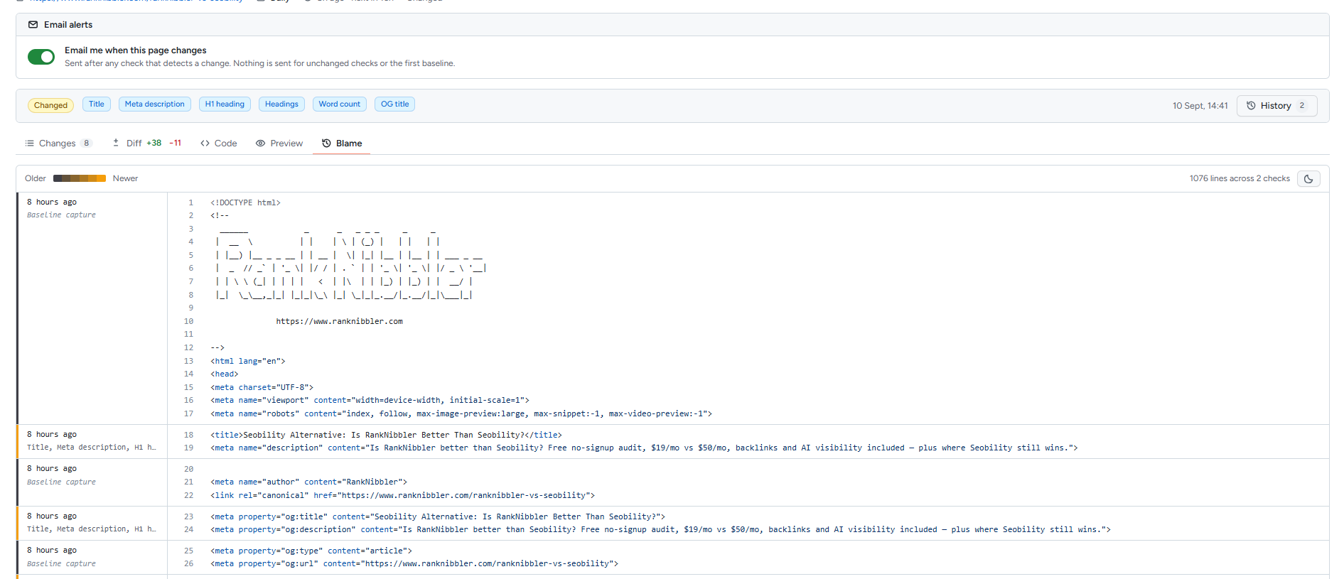Click '1076 lines across 2 checks' text
Viewport: 1344px width, 579px height.
[1240, 178]
